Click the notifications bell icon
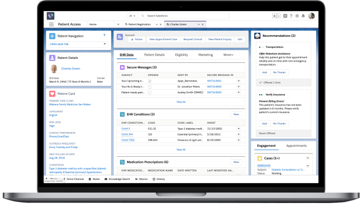The height and width of the screenshot is (208, 363). coord(303,16)
